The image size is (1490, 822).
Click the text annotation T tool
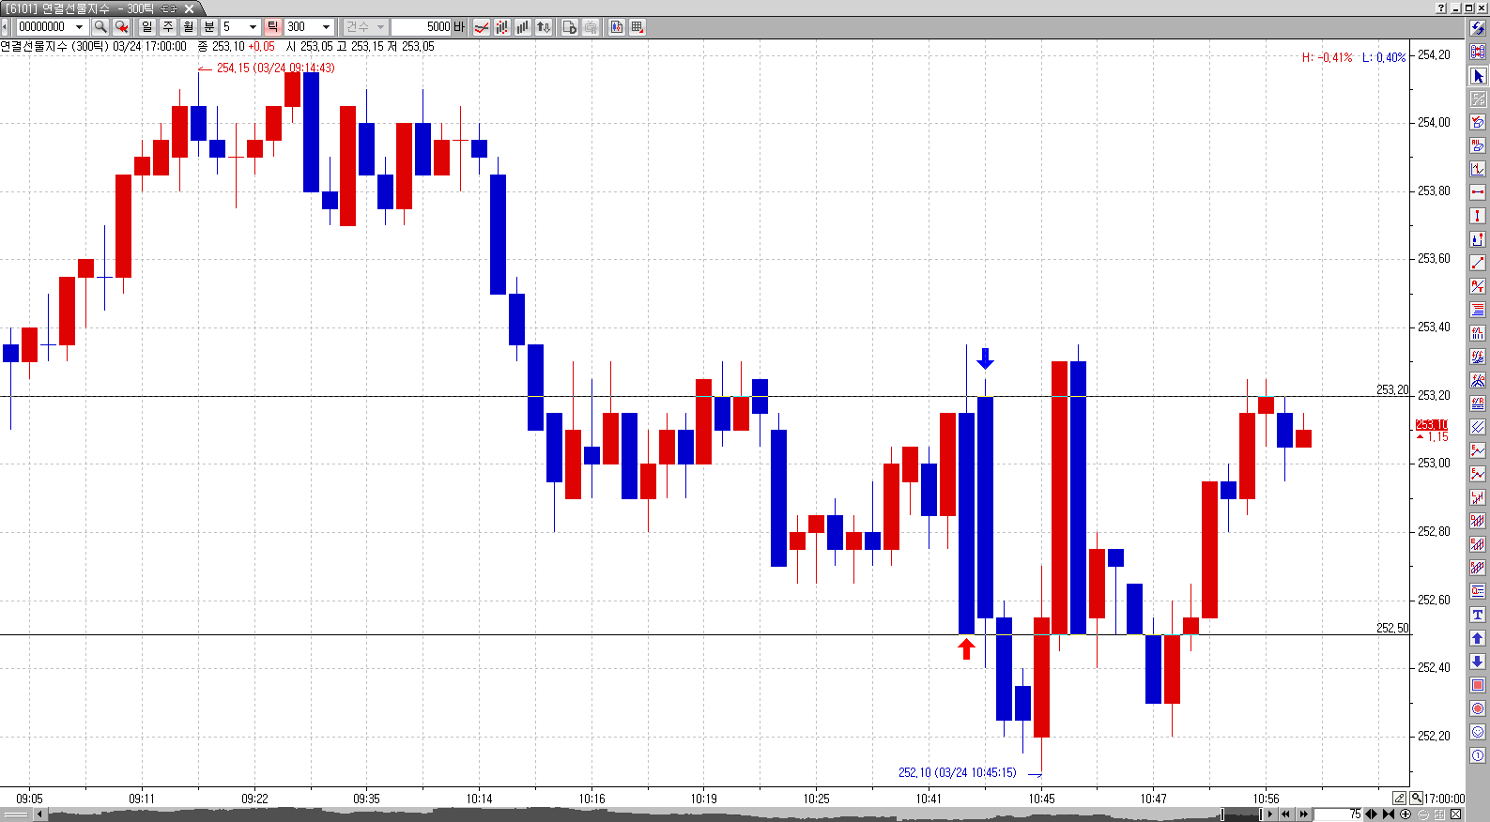pyautogui.click(x=1478, y=615)
